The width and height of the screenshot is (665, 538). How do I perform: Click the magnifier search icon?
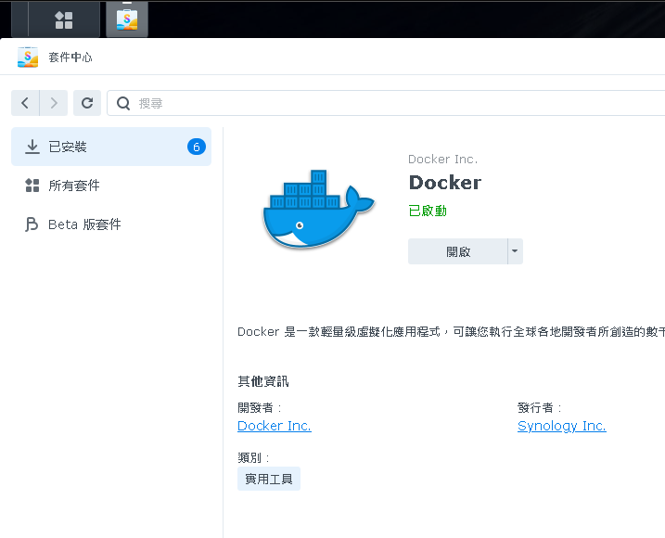point(123,103)
